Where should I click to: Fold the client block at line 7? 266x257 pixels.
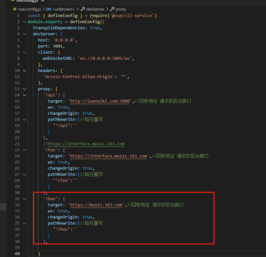[24, 52]
